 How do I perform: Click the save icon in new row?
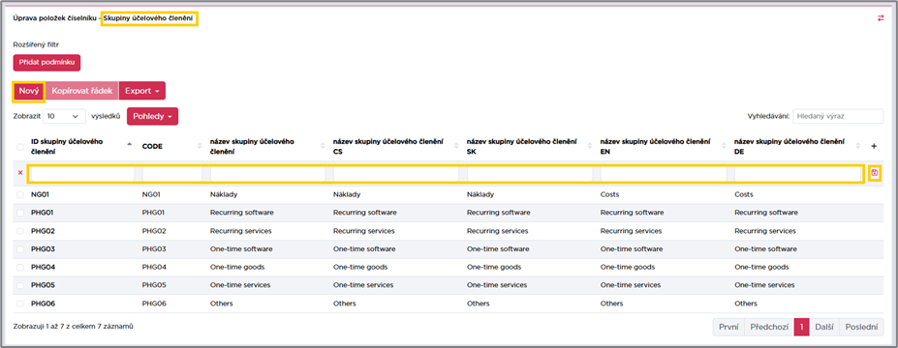point(874,173)
